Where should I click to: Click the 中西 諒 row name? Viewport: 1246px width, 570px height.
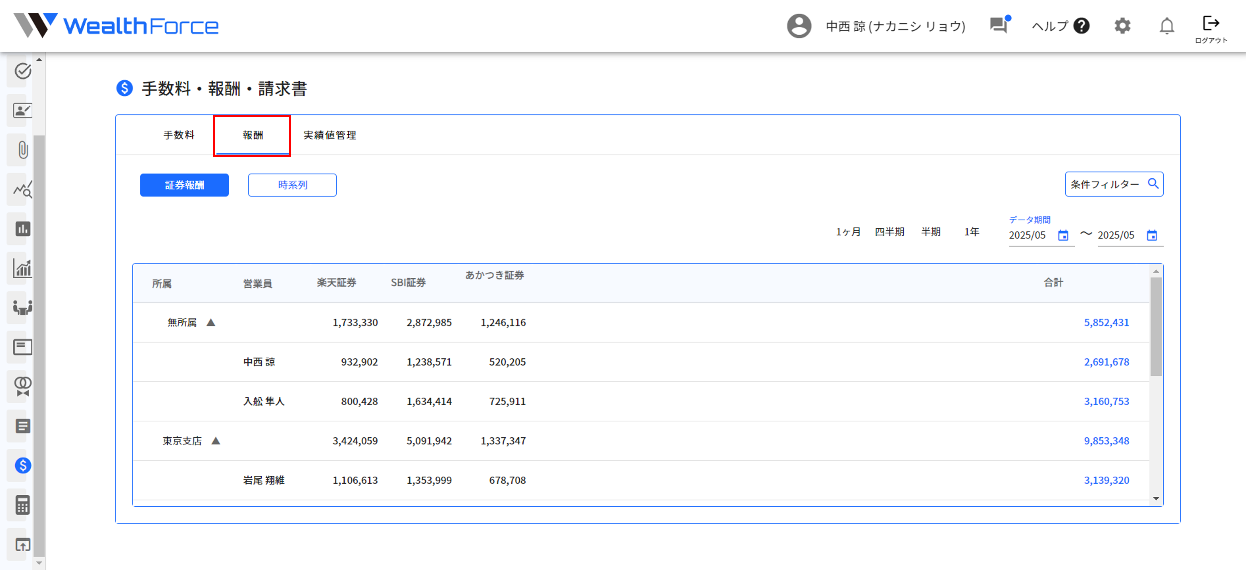259,362
